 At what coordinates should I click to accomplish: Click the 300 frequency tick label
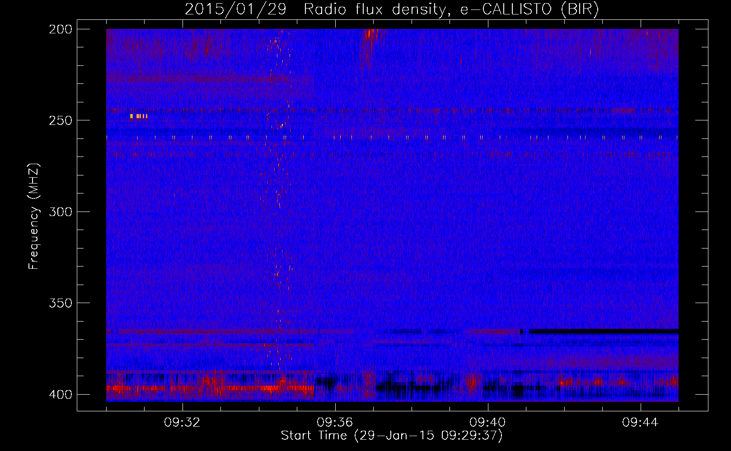pos(60,212)
